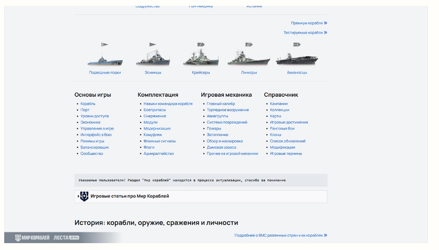Image resolution: width=439 pixels, height=250 pixels.
Task: Open the Ранговые бои page
Action: pyautogui.click(x=282, y=128)
